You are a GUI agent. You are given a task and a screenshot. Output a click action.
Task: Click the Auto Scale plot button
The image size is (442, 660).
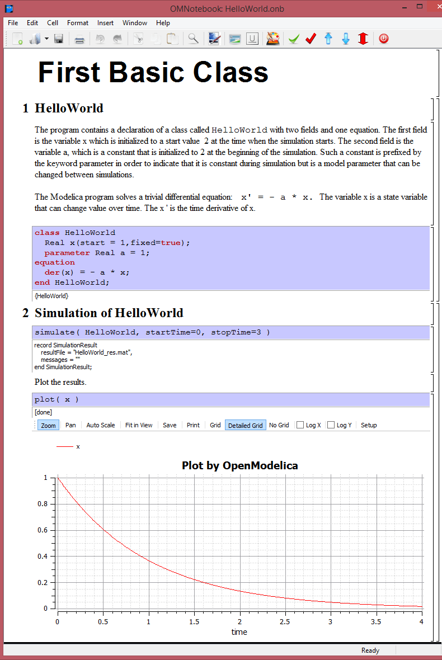tap(101, 425)
